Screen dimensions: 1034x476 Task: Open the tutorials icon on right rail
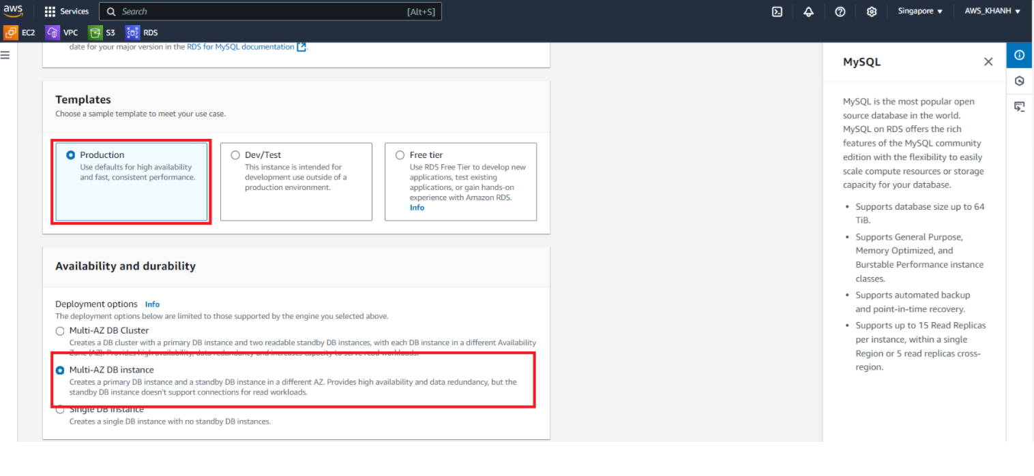point(1019,107)
